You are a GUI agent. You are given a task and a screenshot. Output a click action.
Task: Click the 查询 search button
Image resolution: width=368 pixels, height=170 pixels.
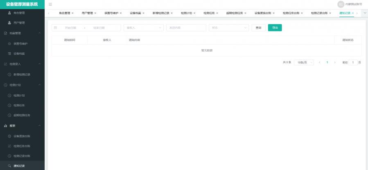[x=258, y=28]
